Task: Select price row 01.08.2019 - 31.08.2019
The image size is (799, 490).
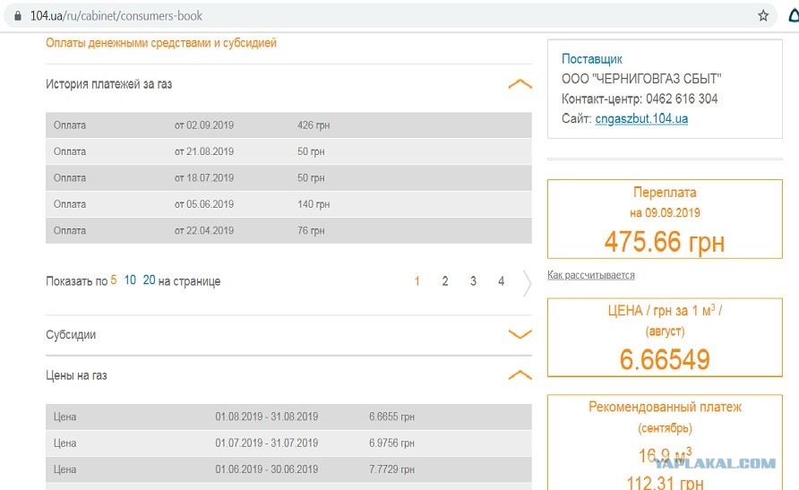Action: (x=288, y=417)
